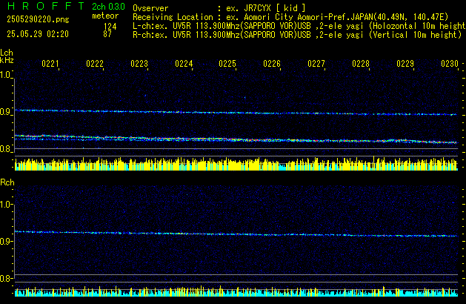The height and width of the screenshot is (304, 466).
Task: Click the Lch 1.0 kHz axis label
Action: (x=5, y=75)
